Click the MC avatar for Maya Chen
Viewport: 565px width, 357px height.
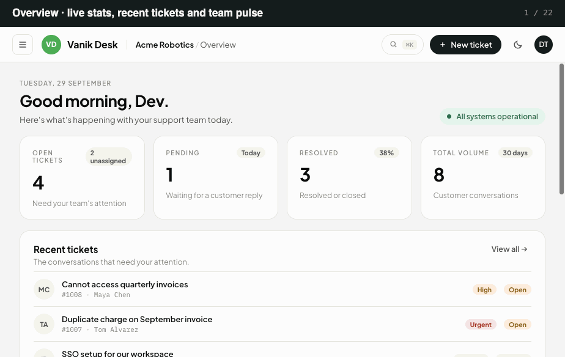click(44, 289)
